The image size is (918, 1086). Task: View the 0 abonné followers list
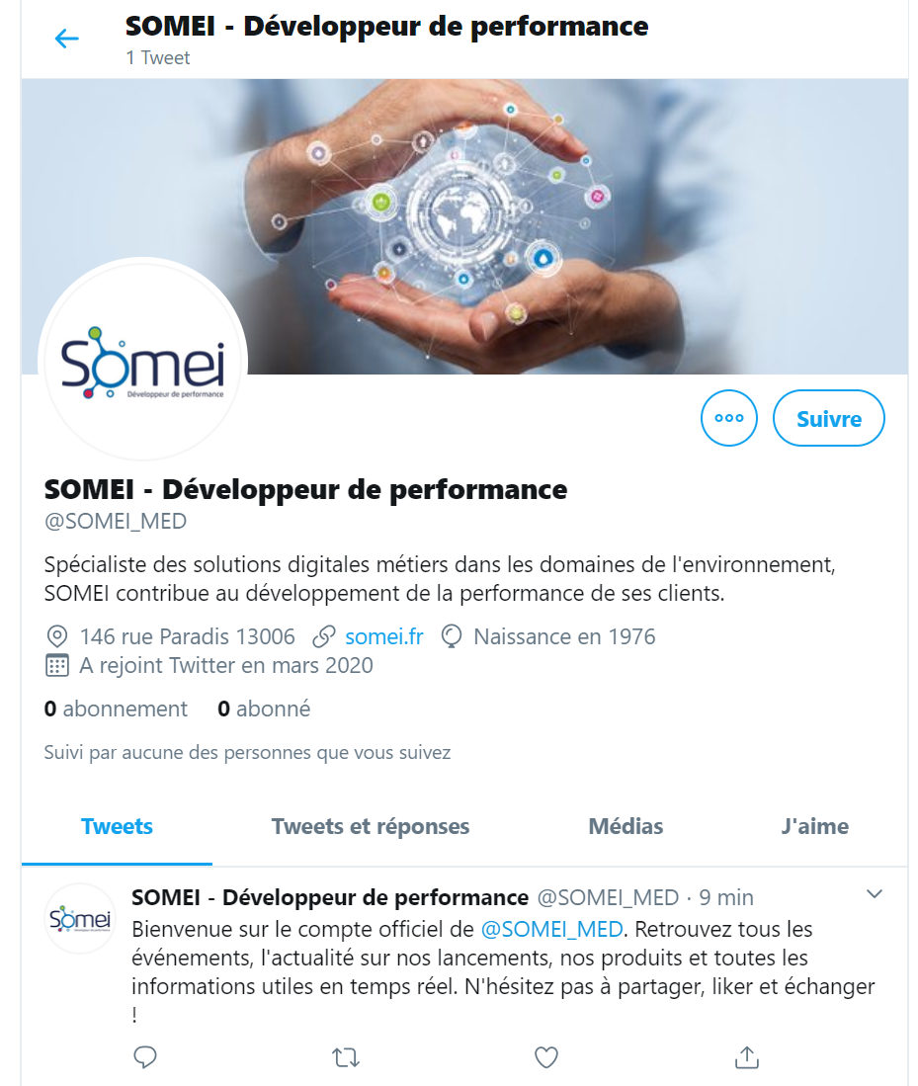pyautogui.click(x=264, y=709)
